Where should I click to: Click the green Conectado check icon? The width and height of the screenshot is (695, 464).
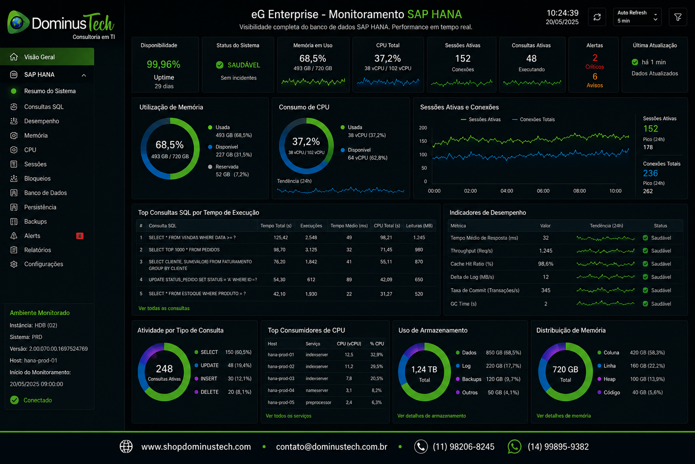pyautogui.click(x=14, y=400)
